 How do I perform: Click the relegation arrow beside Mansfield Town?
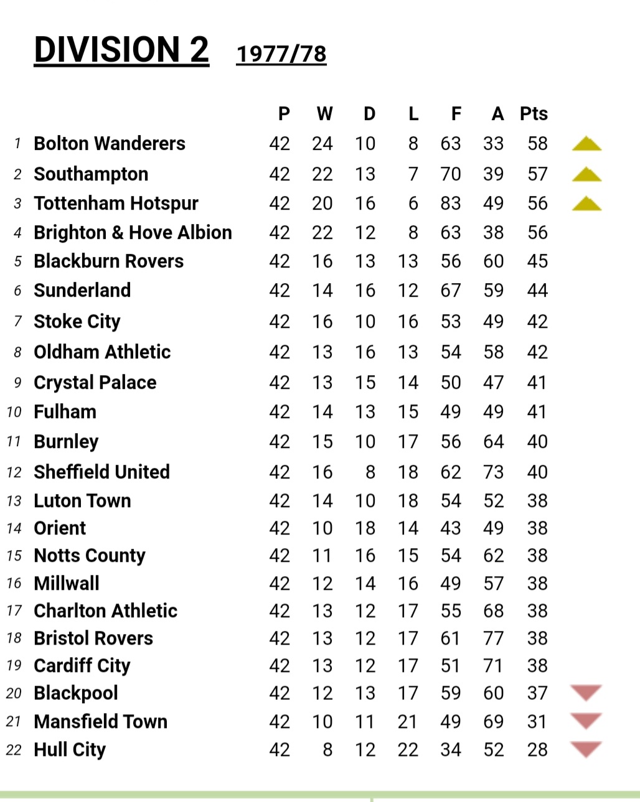pyautogui.click(x=586, y=720)
